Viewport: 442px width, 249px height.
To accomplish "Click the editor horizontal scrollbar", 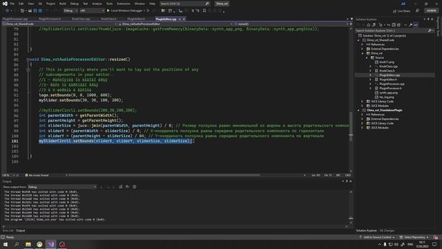I will pos(164,175).
